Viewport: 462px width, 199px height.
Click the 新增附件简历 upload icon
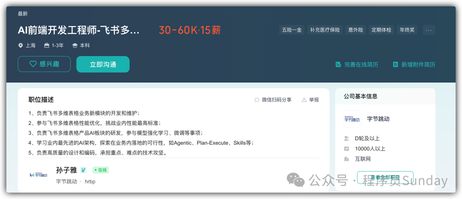click(396, 65)
